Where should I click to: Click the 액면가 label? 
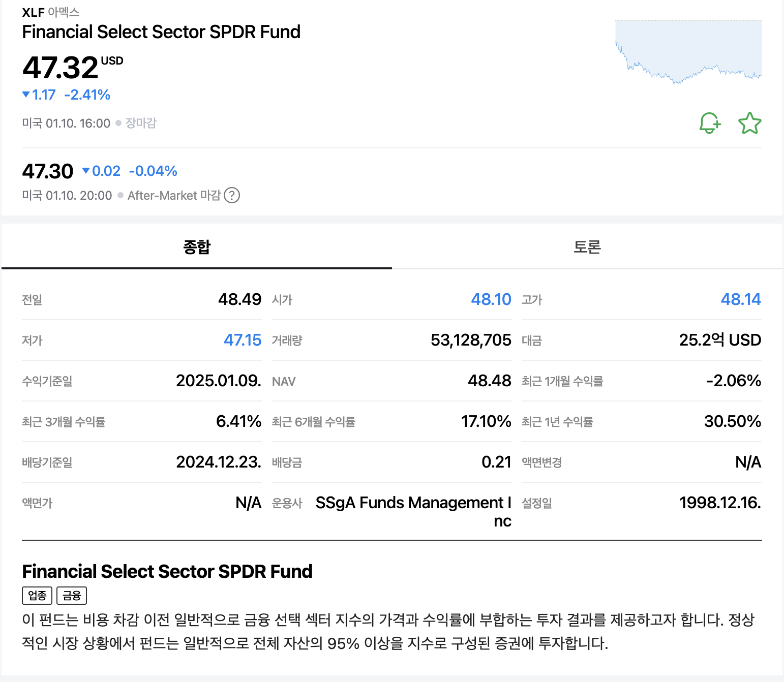37,503
